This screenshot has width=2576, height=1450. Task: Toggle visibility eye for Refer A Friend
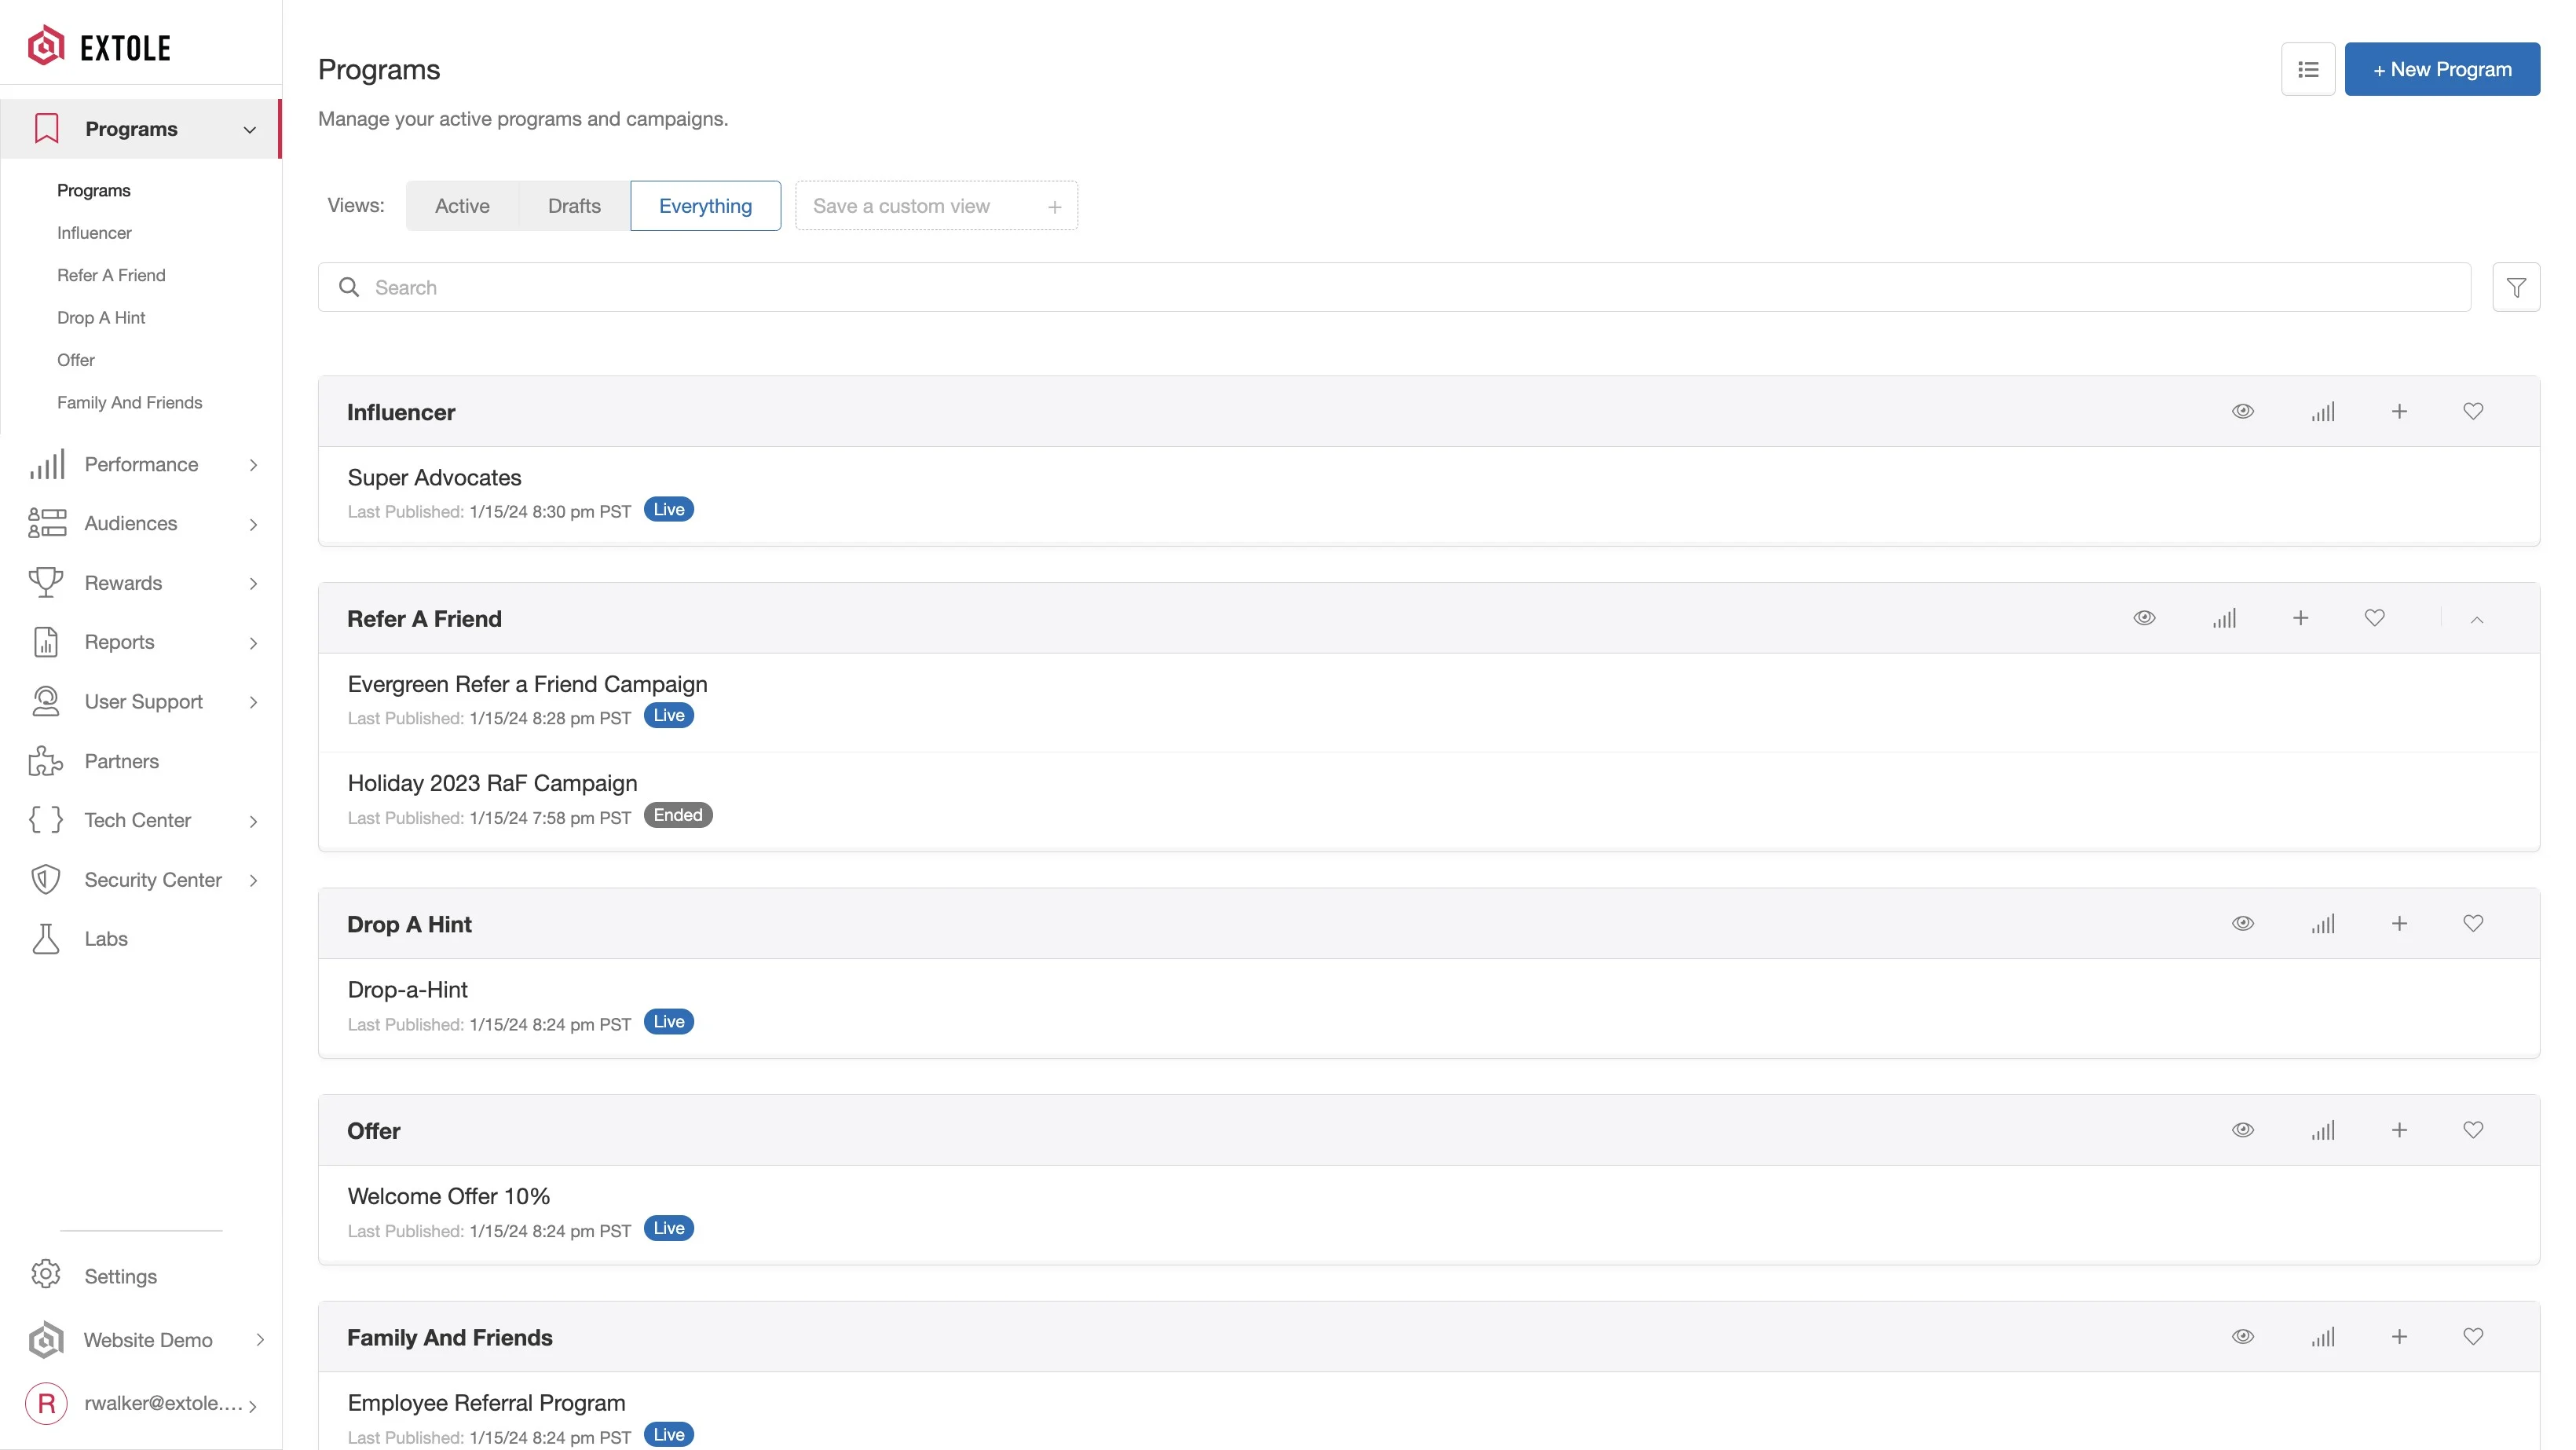pyautogui.click(x=2144, y=618)
